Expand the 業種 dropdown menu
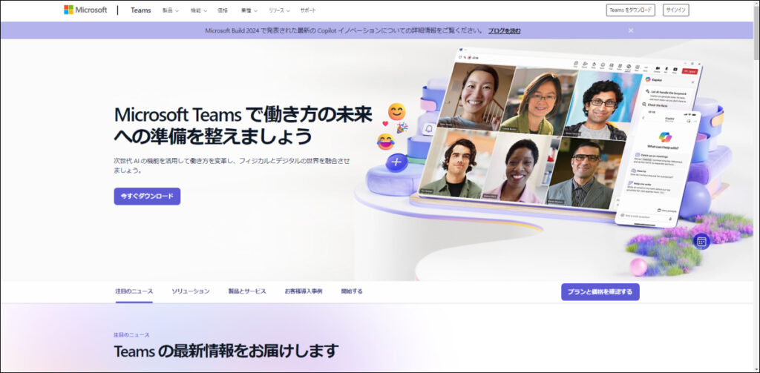Viewport: 760px width, 373px height. [249, 10]
